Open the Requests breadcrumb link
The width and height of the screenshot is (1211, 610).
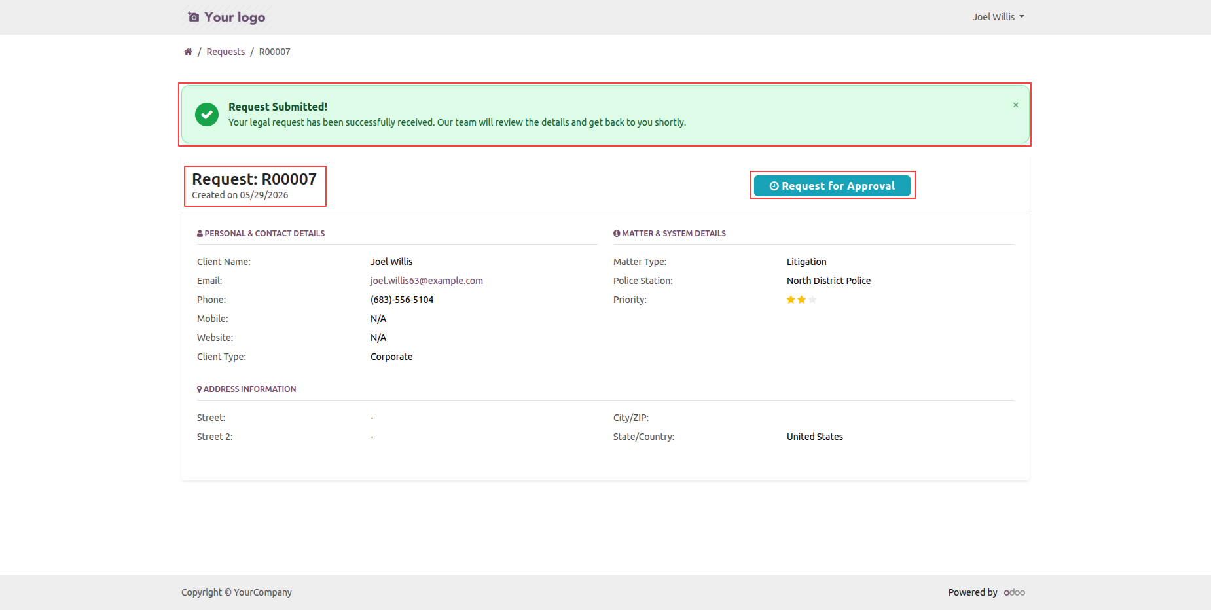225,52
